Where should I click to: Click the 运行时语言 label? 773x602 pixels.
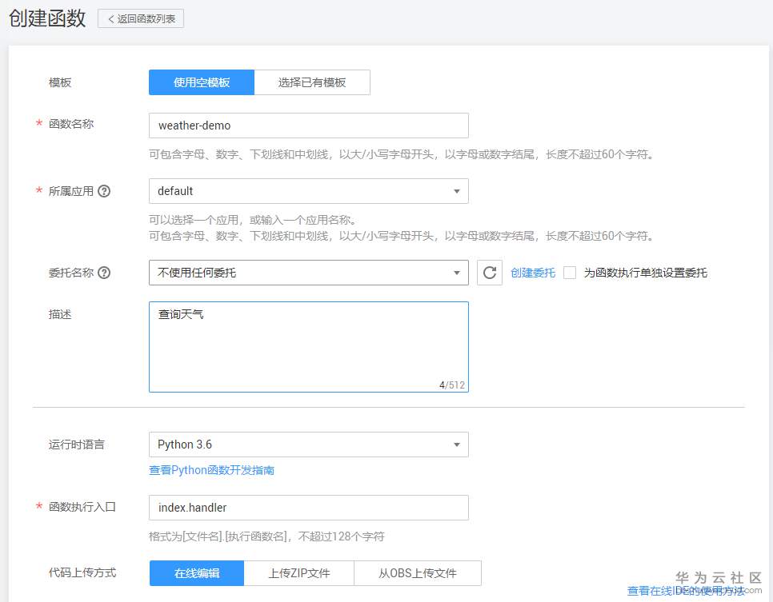(x=76, y=445)
